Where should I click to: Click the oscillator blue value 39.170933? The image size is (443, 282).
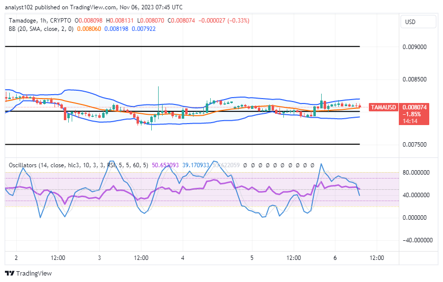[195, 165]
